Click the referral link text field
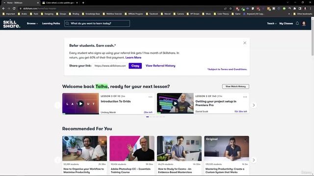The height and width of the screenshot is (176, 314). point(110,66)
